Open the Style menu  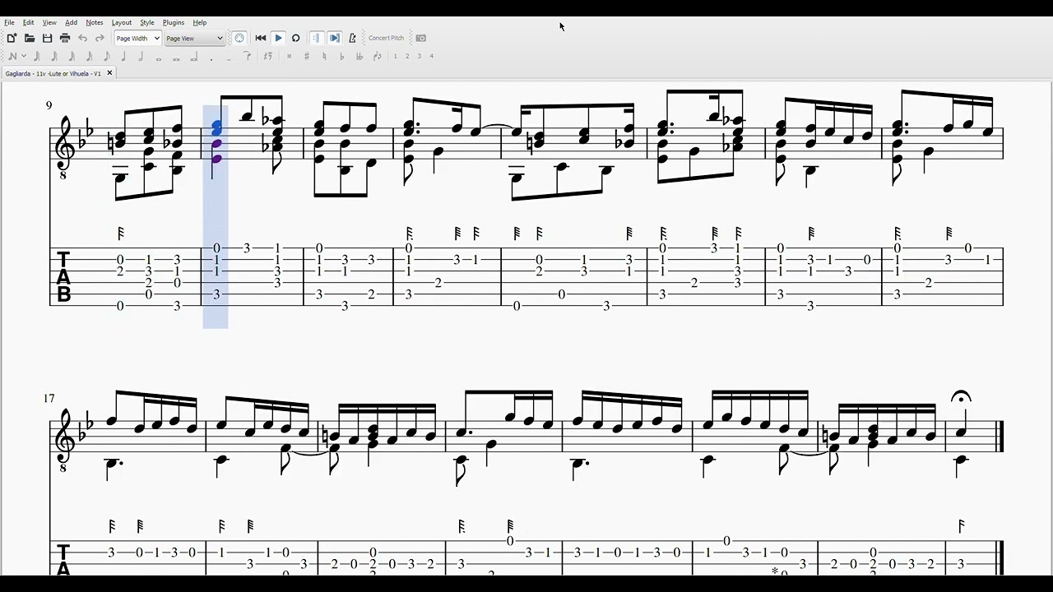pos(146,22)
